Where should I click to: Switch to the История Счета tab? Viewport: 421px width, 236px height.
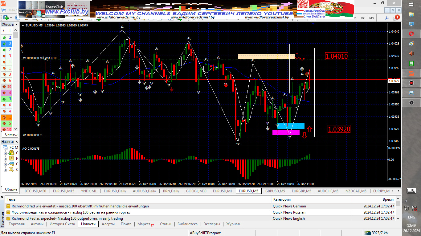63,224
